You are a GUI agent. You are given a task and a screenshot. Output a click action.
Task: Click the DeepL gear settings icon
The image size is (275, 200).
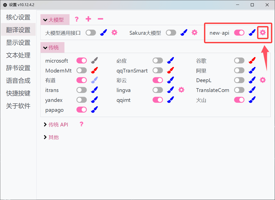click(263, 80)
